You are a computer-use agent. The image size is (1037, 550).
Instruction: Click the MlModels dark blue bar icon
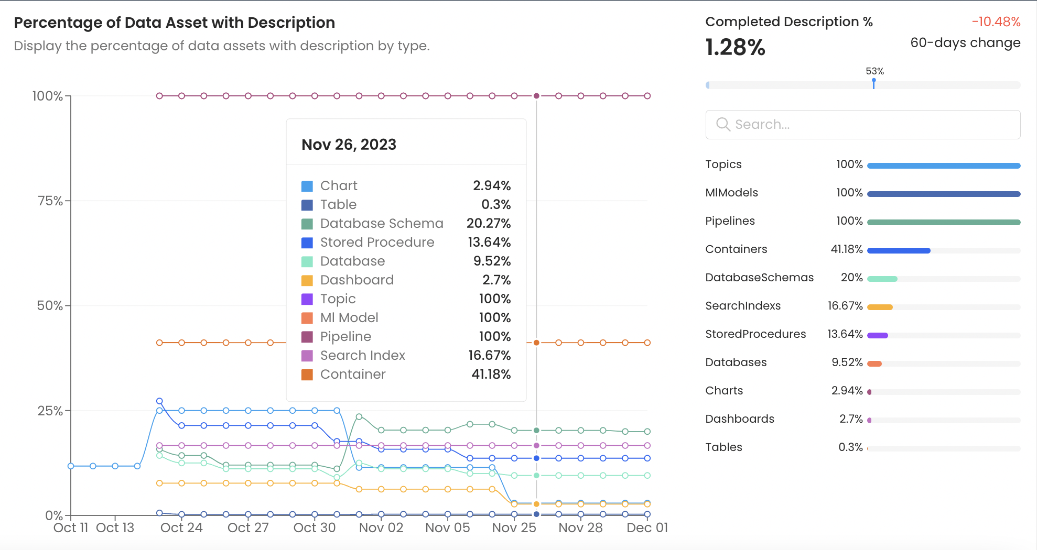(x=943, y=193)
